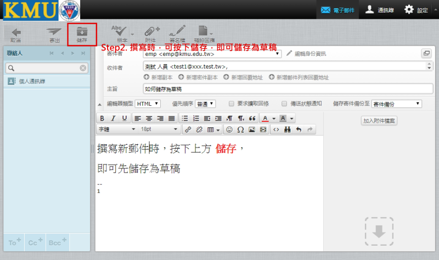Apply gray background color swatch A
The image size is (439, 260).
point(283,118)
